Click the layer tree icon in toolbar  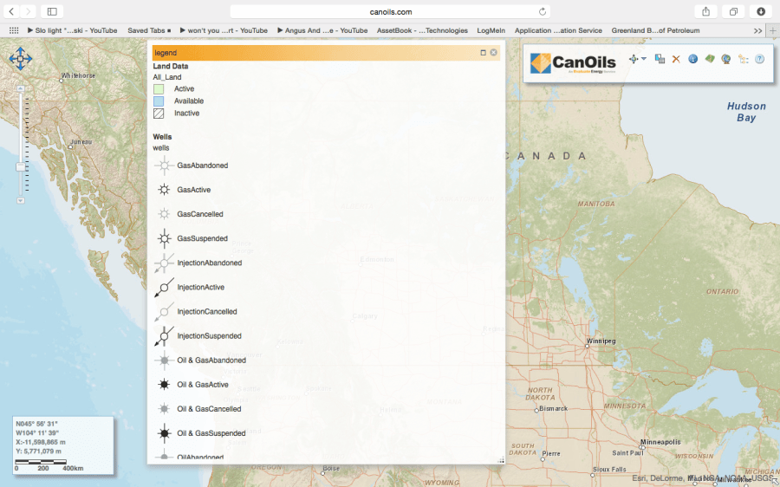click(x=744, y=59)
